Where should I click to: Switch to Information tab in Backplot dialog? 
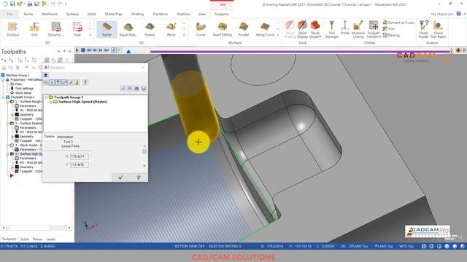(65, 137)
